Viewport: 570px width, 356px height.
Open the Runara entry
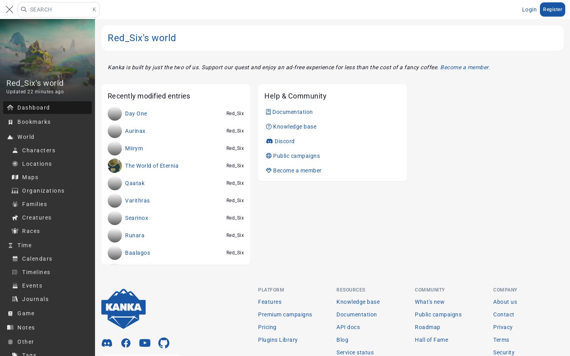click(x=135, y=235)
